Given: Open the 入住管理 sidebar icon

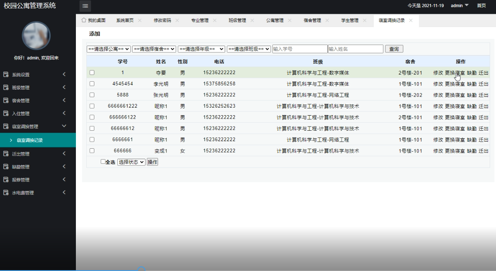Looking at the screenshot, I should 5,113.
